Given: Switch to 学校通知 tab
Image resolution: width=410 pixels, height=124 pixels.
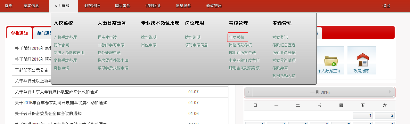Looking at the screenshot, I should (x=19, y=33).
